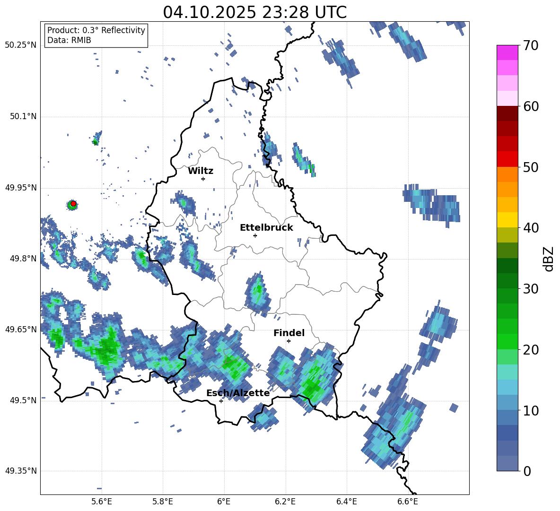The image size is (560, 511).
Task: Click the 50.25°N latitude label
Action: tap(21, 45)
